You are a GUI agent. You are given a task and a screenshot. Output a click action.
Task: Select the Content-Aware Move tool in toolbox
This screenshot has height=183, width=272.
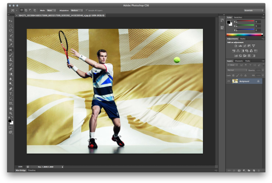[11, 50]
